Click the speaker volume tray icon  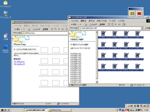point(117,110)
